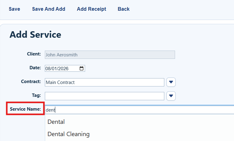Click Save in the top menu
Screen dimensions: 234x141
pyautogui.click(x=14, y=9)
